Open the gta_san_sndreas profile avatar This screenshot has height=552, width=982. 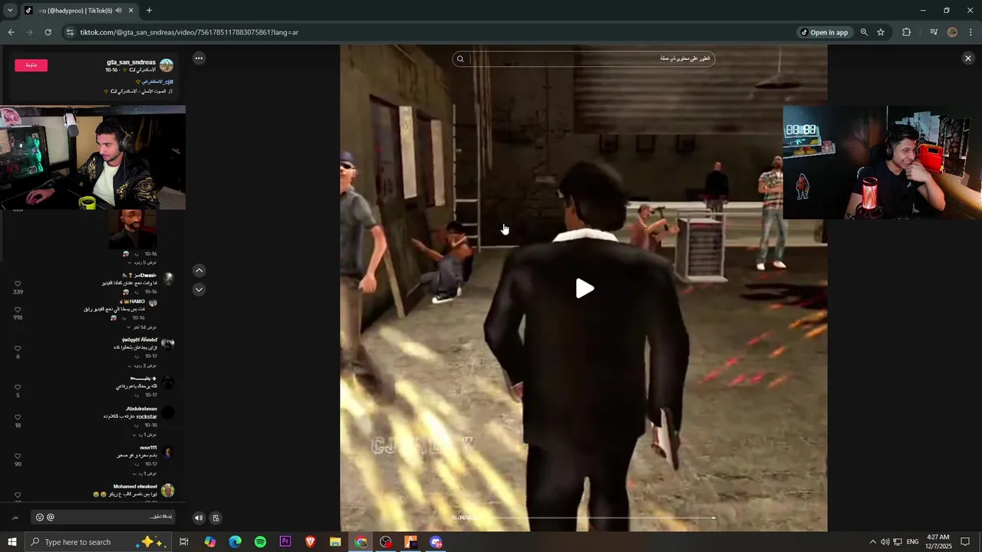point(166,65)
